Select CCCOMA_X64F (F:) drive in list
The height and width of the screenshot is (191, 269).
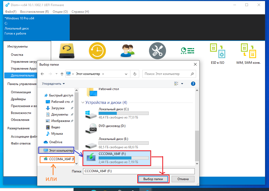(117, 158)
